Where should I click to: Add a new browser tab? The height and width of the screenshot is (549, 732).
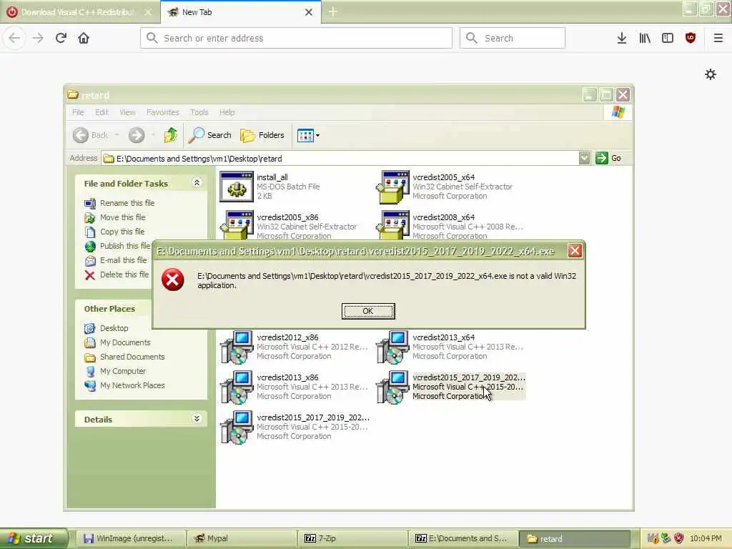333,12
